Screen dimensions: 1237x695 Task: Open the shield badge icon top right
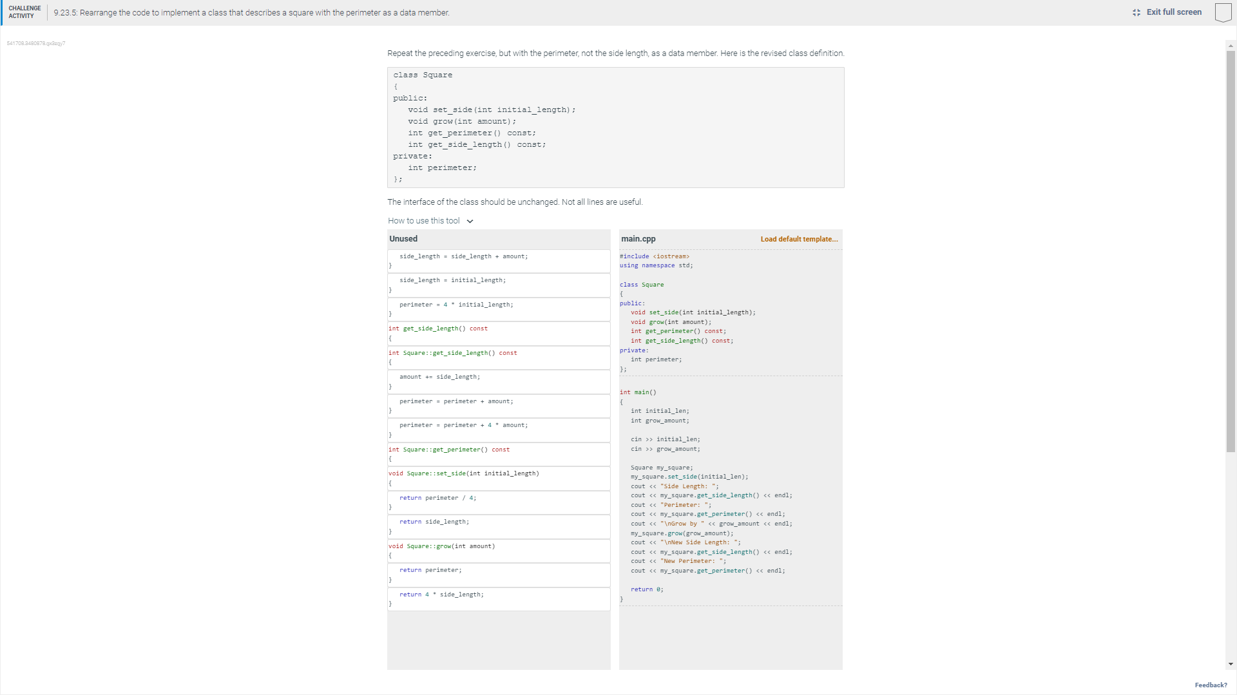[1223, 12]
